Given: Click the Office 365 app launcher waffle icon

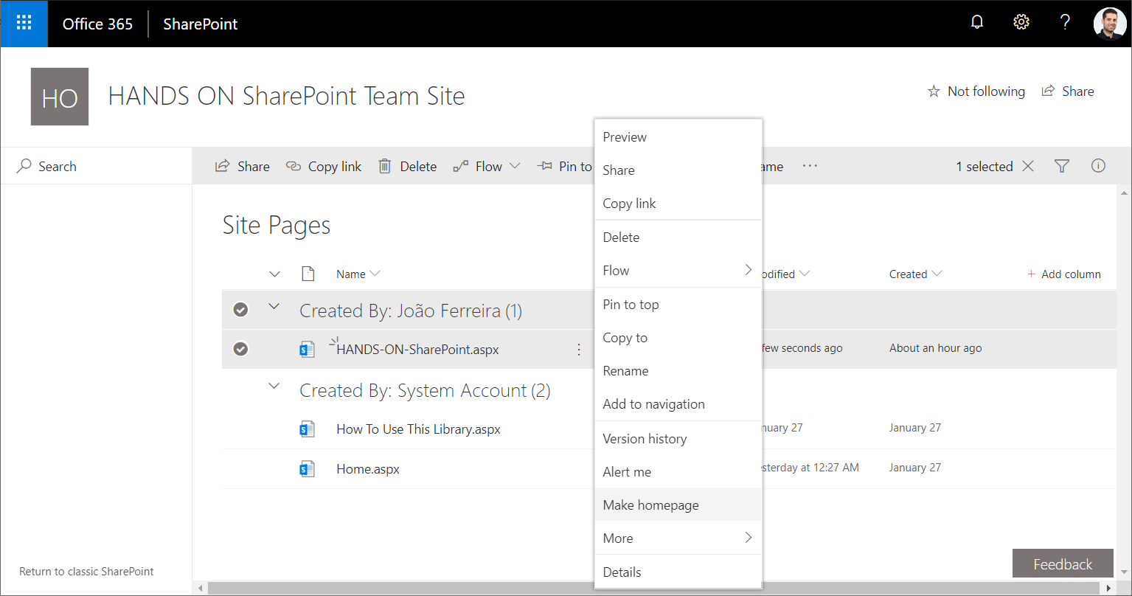Looking at the screenshot, I should [24, 24].
